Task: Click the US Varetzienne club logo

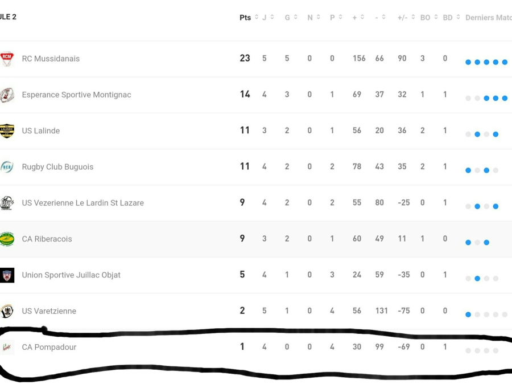Action: click(7, 311)
